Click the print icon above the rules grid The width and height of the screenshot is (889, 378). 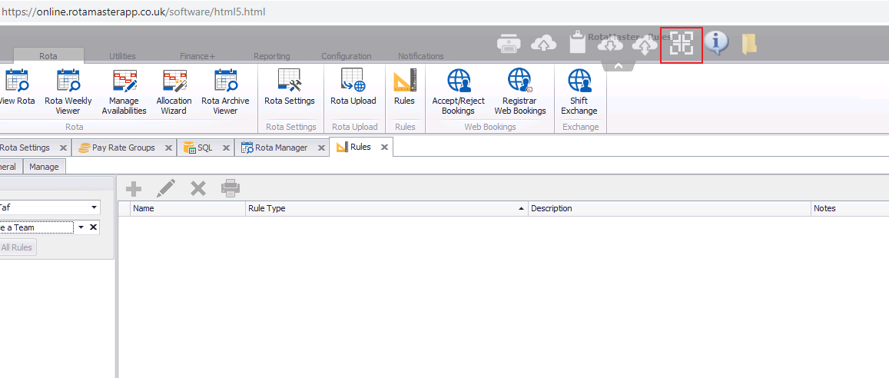(231, 188)
